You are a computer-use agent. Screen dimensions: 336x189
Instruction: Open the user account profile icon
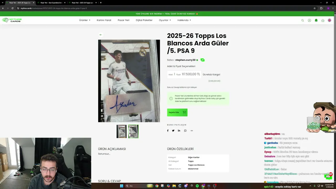(x=309, y=20)
